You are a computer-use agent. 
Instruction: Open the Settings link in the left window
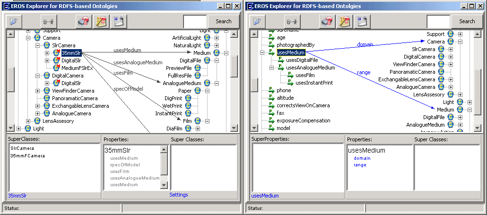(179, 195)
